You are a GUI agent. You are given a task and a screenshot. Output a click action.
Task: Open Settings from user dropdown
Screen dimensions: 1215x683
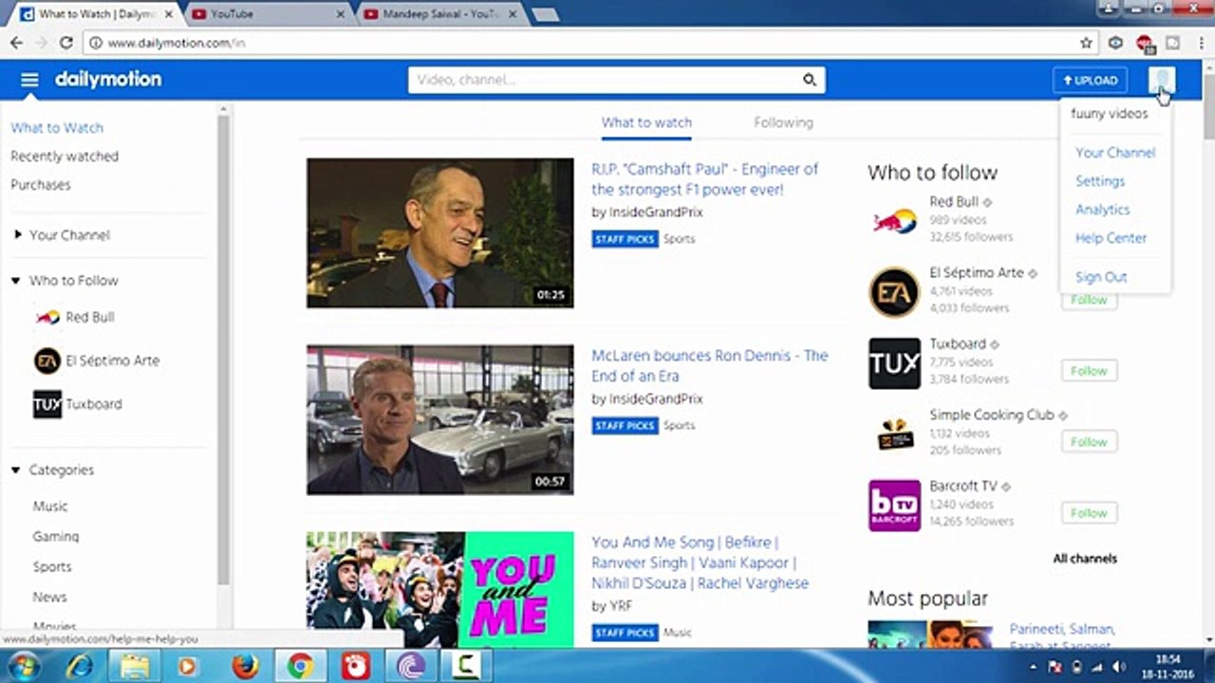click(1100, 180)
